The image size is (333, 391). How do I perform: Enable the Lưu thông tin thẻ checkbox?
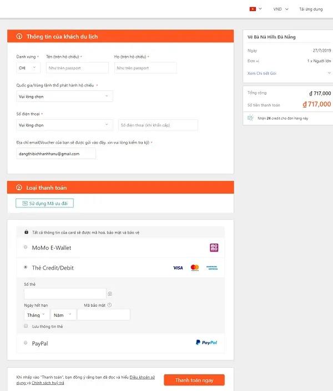coord(26,326)
